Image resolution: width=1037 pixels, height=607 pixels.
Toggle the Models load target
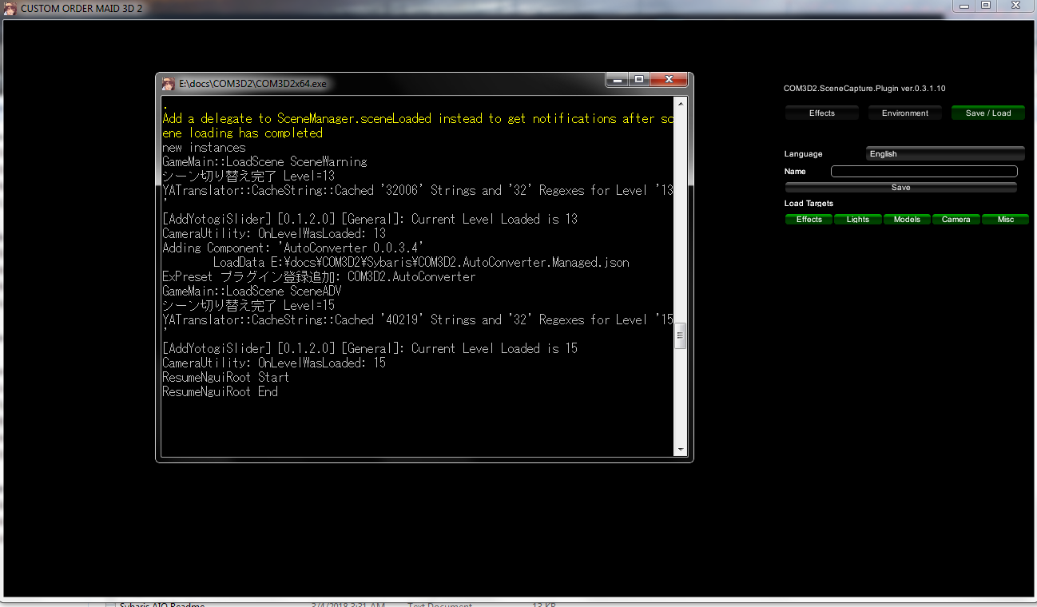(x=907, y=219)
